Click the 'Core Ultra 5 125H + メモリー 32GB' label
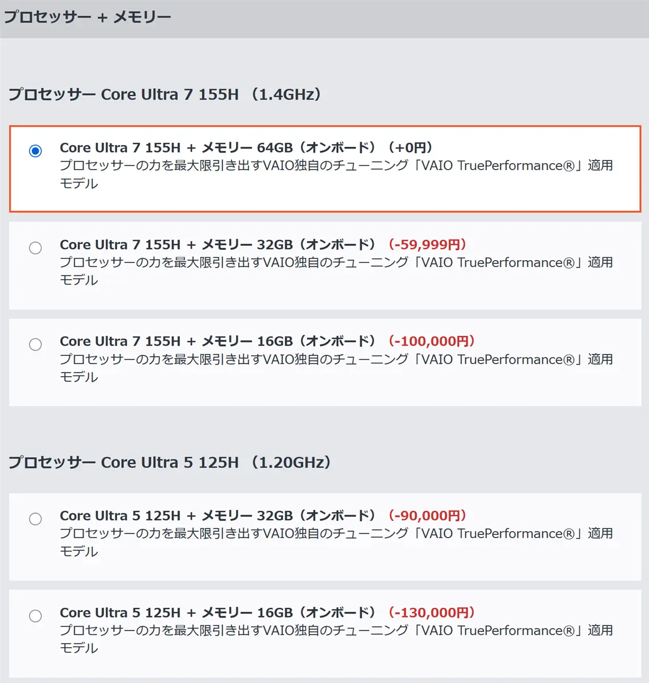The image size is (649, 683). pos(217,516)
